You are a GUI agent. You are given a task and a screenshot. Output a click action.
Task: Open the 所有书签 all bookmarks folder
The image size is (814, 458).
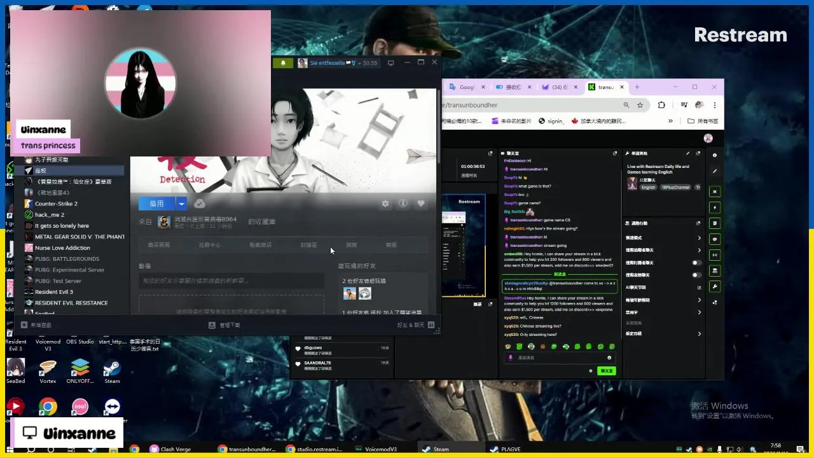pos(703,121)
